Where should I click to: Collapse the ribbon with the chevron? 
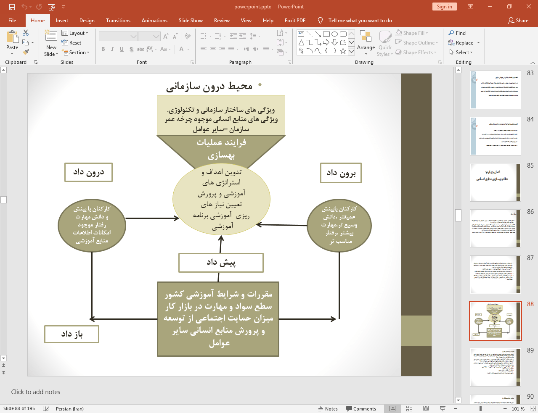tap(533, 63)
